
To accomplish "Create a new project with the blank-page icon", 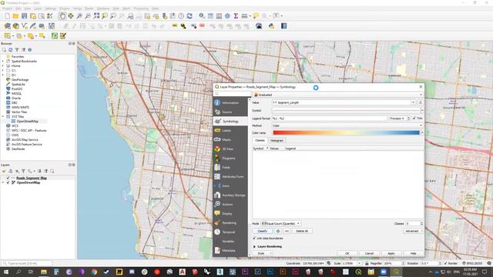I will coord(7,16).
